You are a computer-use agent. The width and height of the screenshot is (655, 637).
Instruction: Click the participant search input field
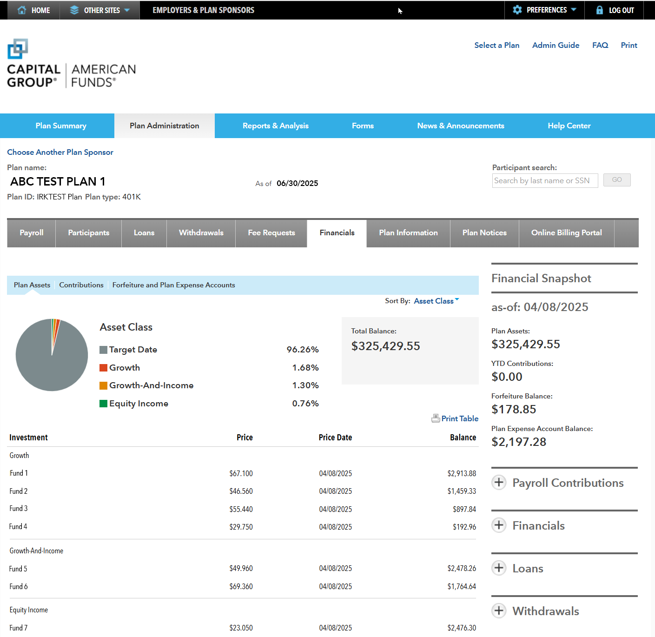coord(545,180)
